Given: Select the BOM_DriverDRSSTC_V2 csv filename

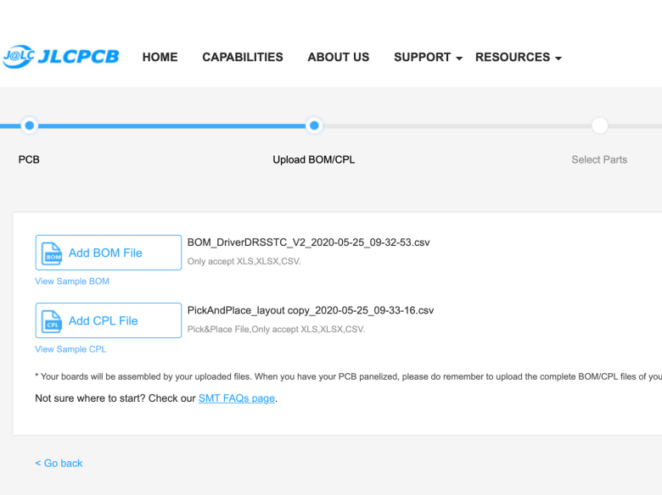Looking at the screenshot, I should tap(309, 242).
